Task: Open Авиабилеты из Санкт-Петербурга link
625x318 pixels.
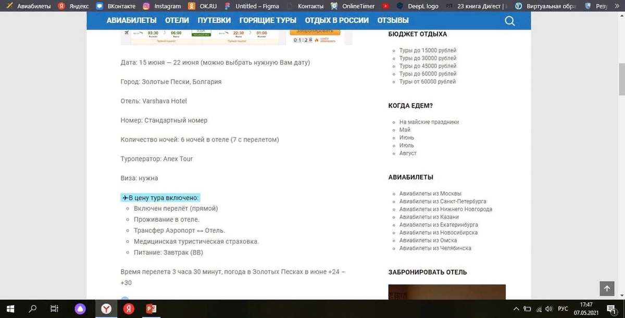Action: tap(443, 201)
